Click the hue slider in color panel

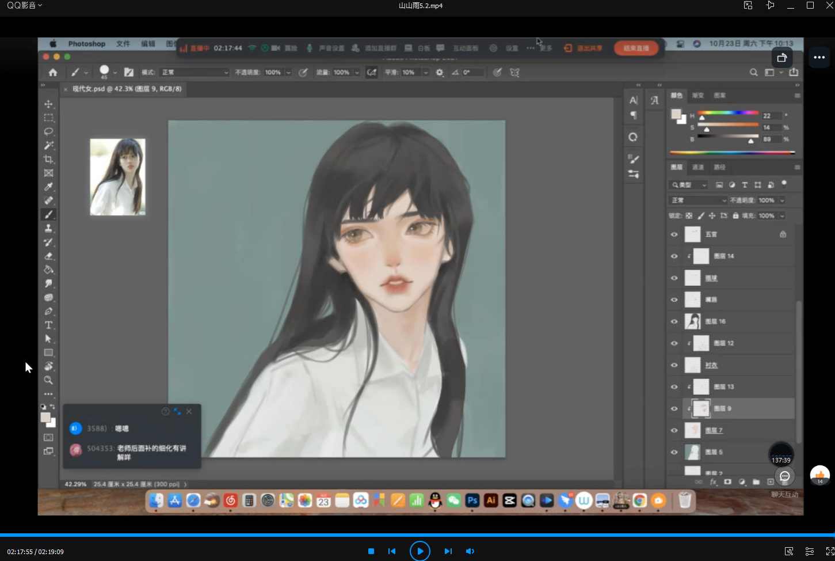tap(727, 113)
